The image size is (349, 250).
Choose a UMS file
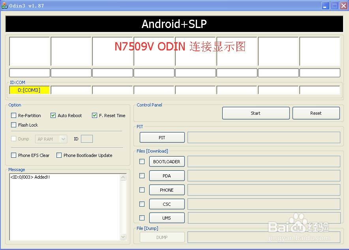tap(167, 218)
